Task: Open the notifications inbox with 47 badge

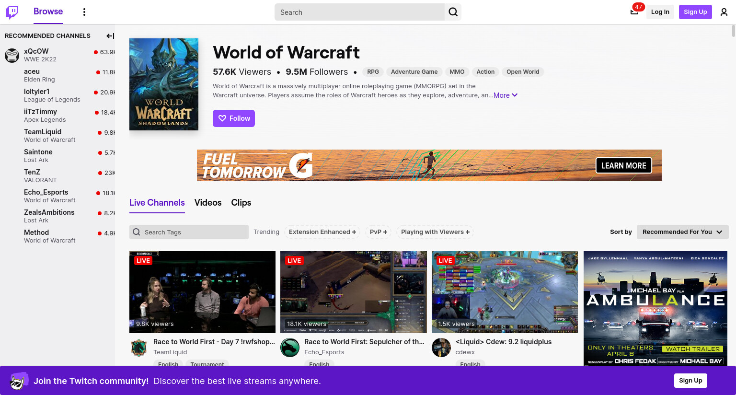Action: pos(634,12)
